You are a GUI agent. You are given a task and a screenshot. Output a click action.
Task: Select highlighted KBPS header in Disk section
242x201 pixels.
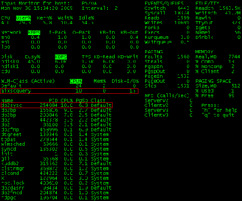[x=61, y=57]
